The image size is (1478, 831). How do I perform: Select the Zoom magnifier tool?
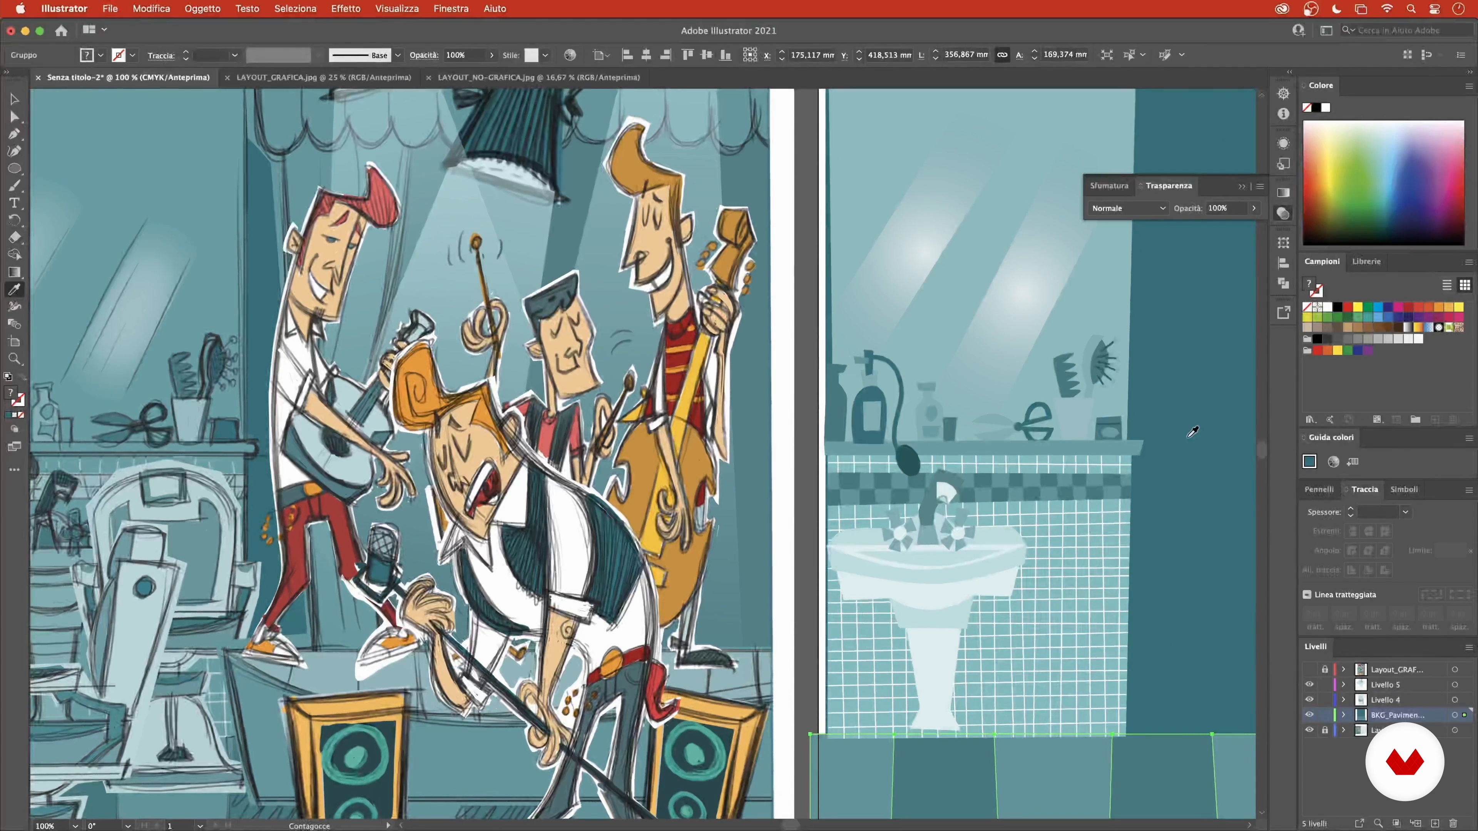pyautogui.click(x=14, y=359)
